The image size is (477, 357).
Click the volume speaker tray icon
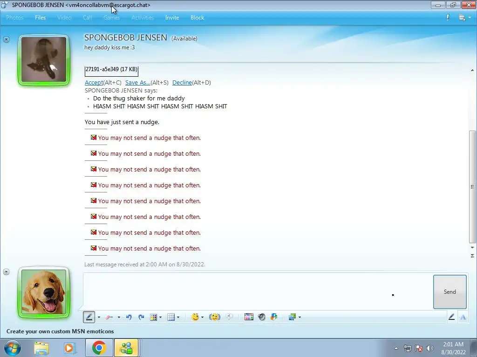click(429, 348)
